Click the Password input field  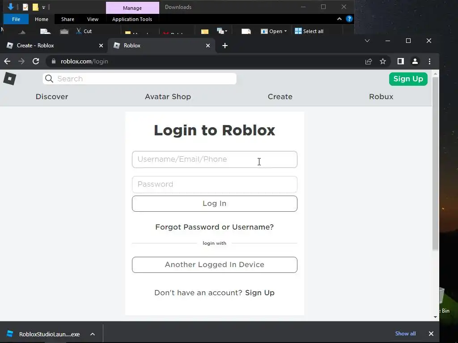tap(214, 184)
